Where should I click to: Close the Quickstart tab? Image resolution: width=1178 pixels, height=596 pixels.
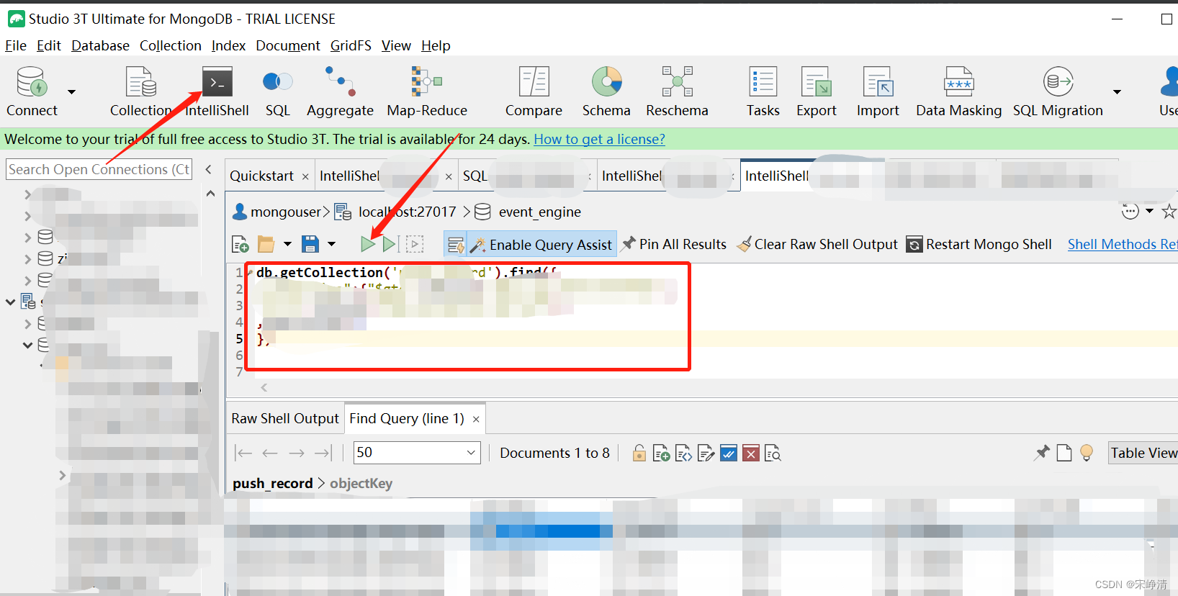[305, 176]
